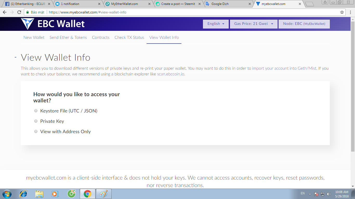The width and height of the screenshot is (355, 199).
Task: Collapse the View Wallet Info section
Action: 16,57
